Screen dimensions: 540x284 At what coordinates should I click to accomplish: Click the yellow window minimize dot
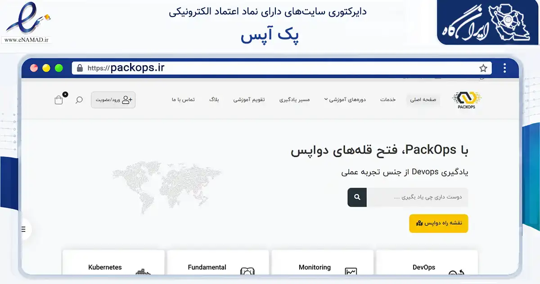pyautogui.click(x=46, y=68)
